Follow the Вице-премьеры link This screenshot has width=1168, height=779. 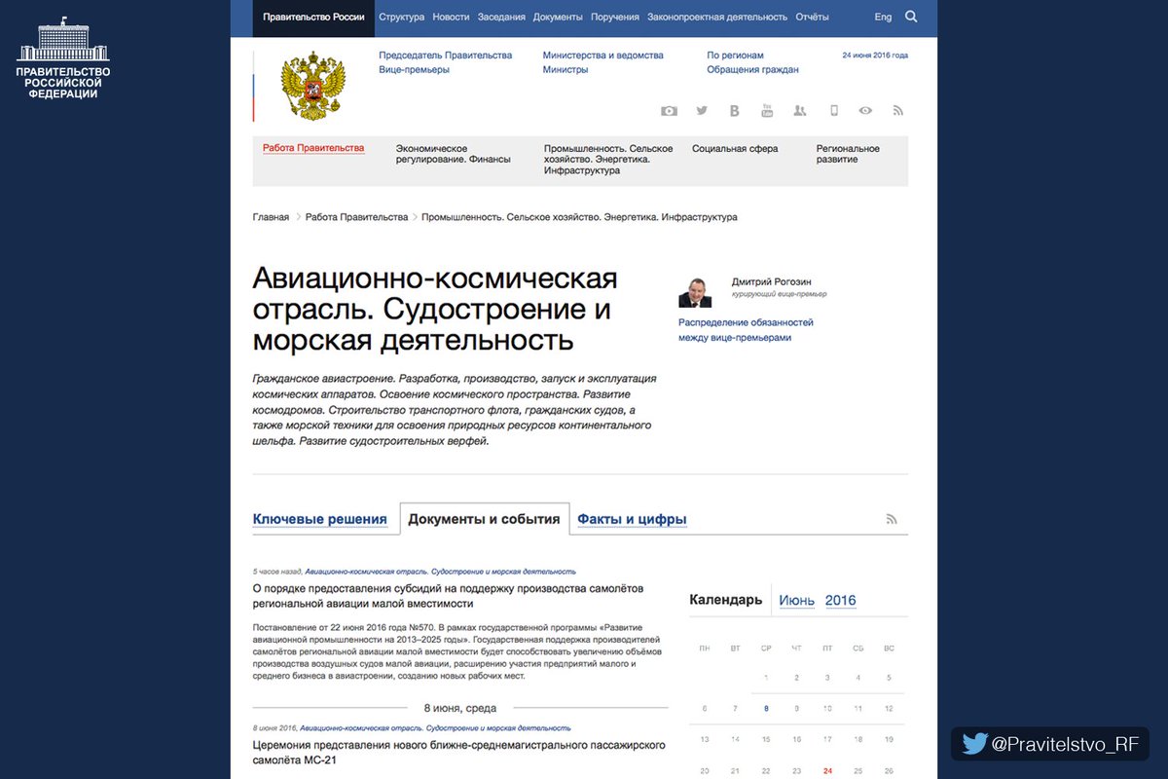coord(415,70)
